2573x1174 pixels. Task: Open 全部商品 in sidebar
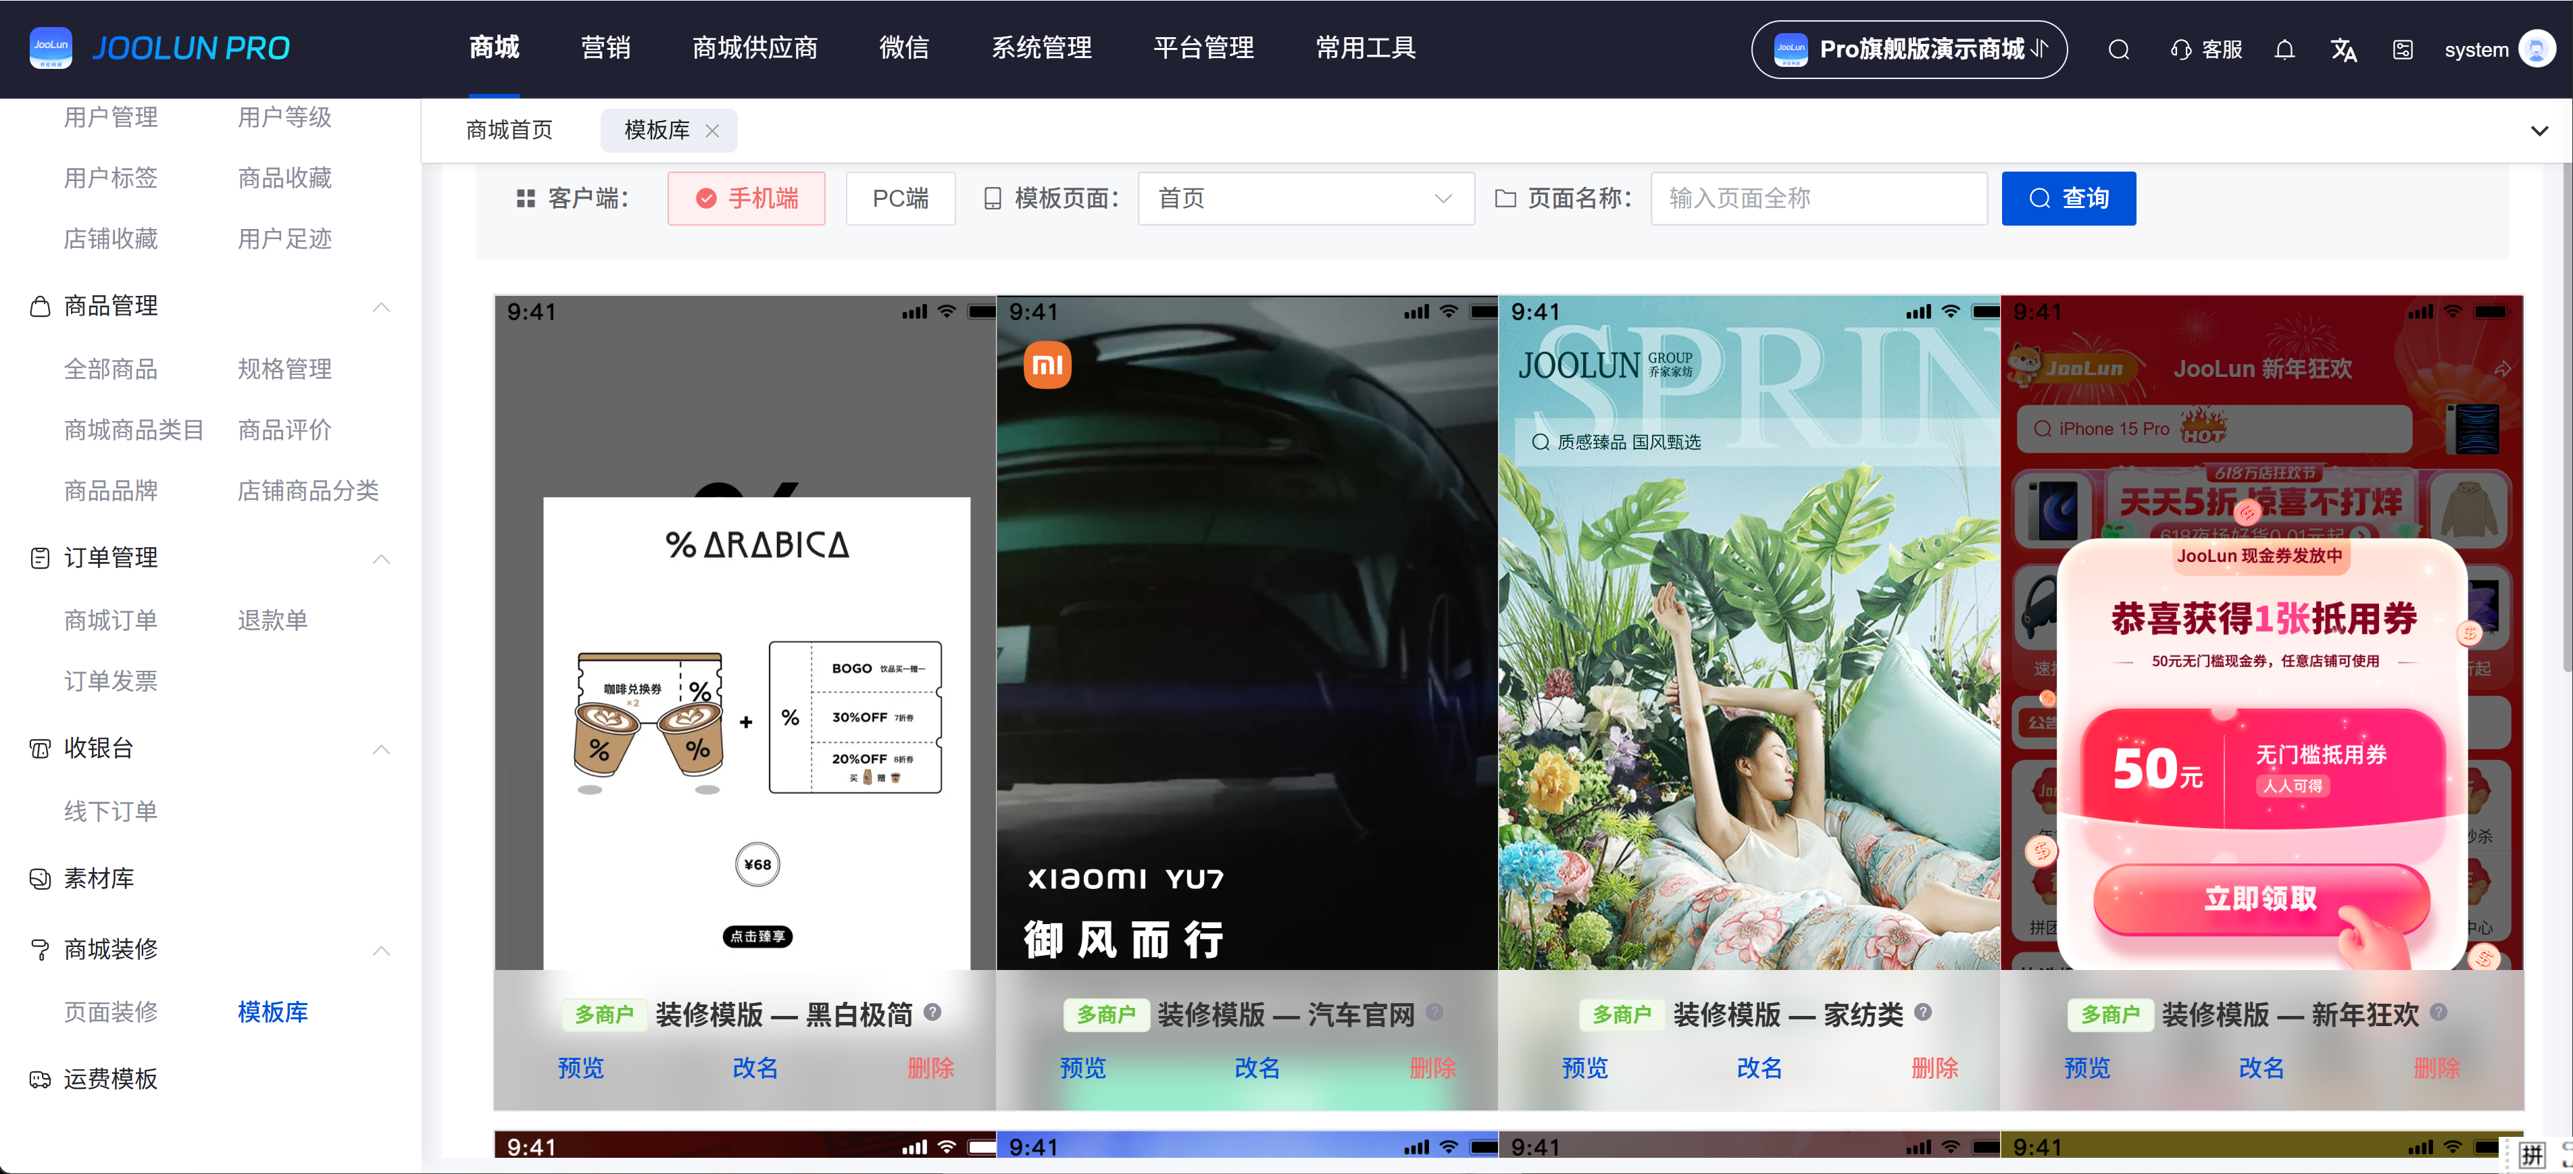(111, 369)
